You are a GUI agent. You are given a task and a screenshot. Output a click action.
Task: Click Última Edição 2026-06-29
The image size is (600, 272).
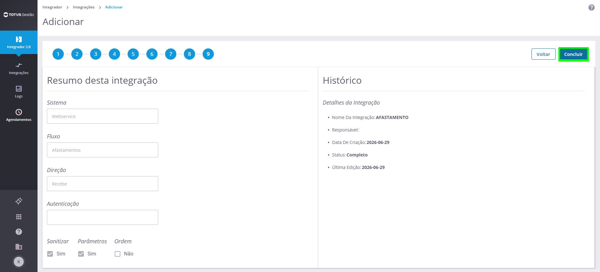358,167
